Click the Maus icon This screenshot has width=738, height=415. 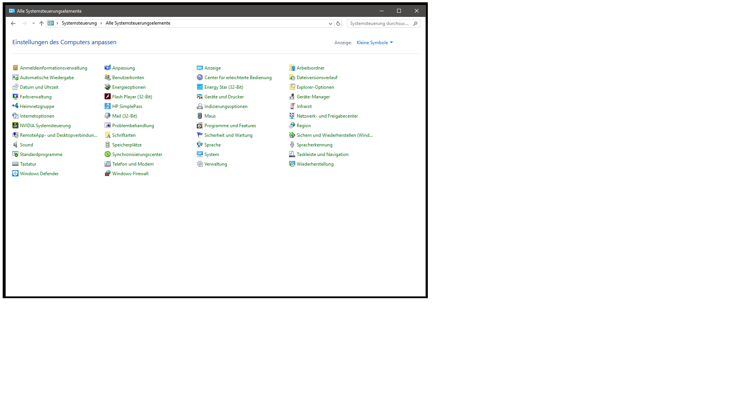[x=200, y=116]
